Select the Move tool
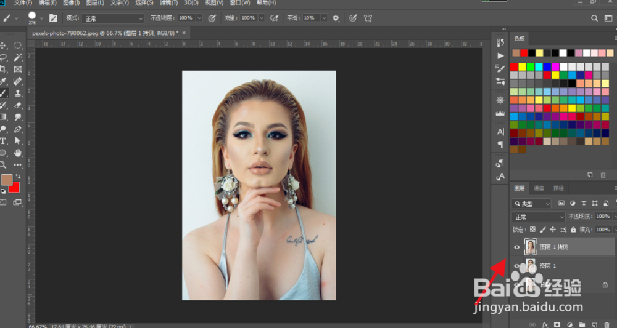 coord(3,46)
